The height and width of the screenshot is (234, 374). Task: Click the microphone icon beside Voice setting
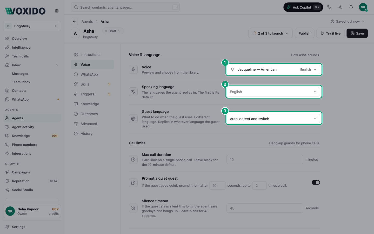133,69
